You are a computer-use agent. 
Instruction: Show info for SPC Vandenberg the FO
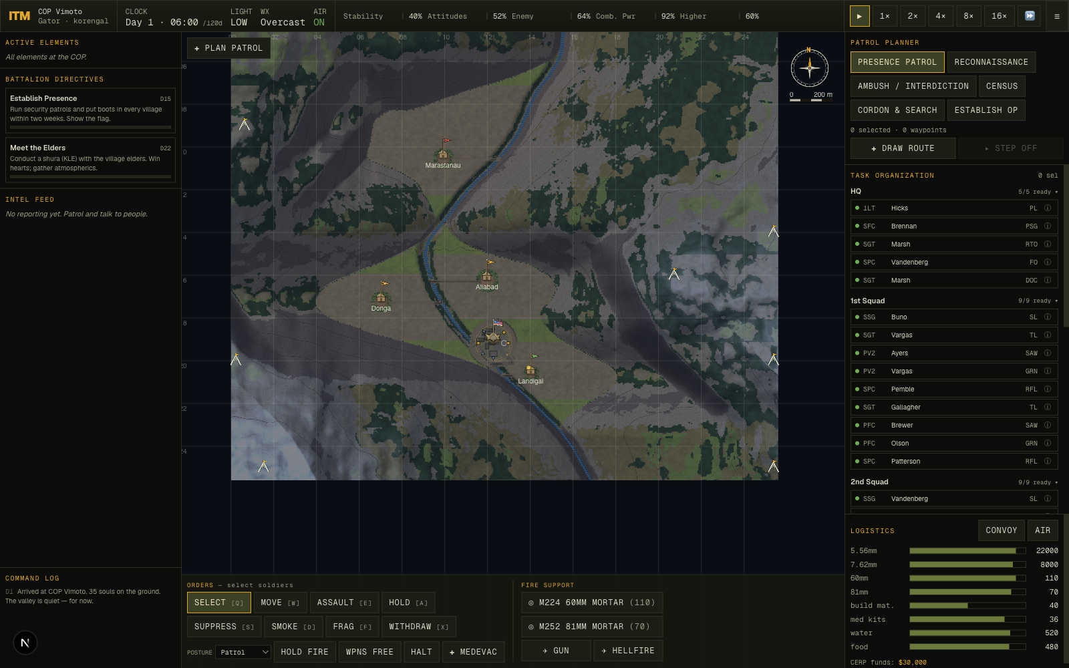click(x=1048, y=262)
